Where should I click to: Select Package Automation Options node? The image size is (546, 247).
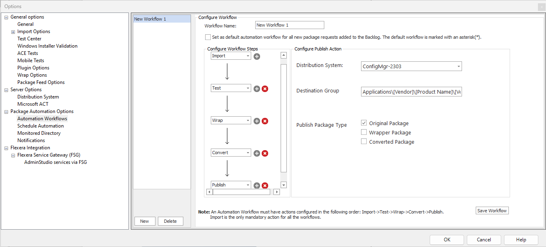point(42,111)
